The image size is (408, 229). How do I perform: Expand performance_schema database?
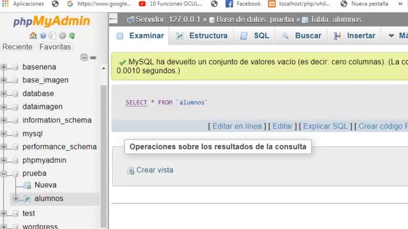click(x=4, y=147)
